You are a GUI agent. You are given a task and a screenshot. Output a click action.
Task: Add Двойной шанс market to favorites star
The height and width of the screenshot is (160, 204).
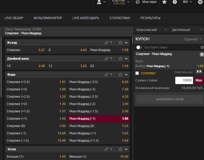[121, 58]
